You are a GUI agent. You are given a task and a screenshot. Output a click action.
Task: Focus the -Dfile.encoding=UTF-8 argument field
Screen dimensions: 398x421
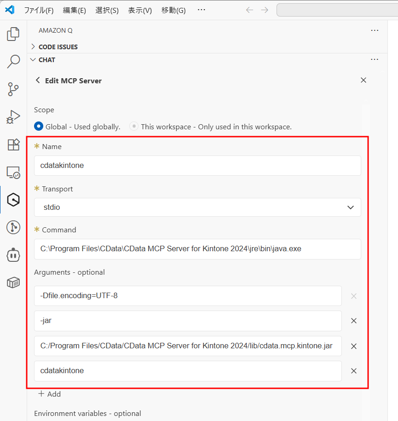tap(188, 295)
